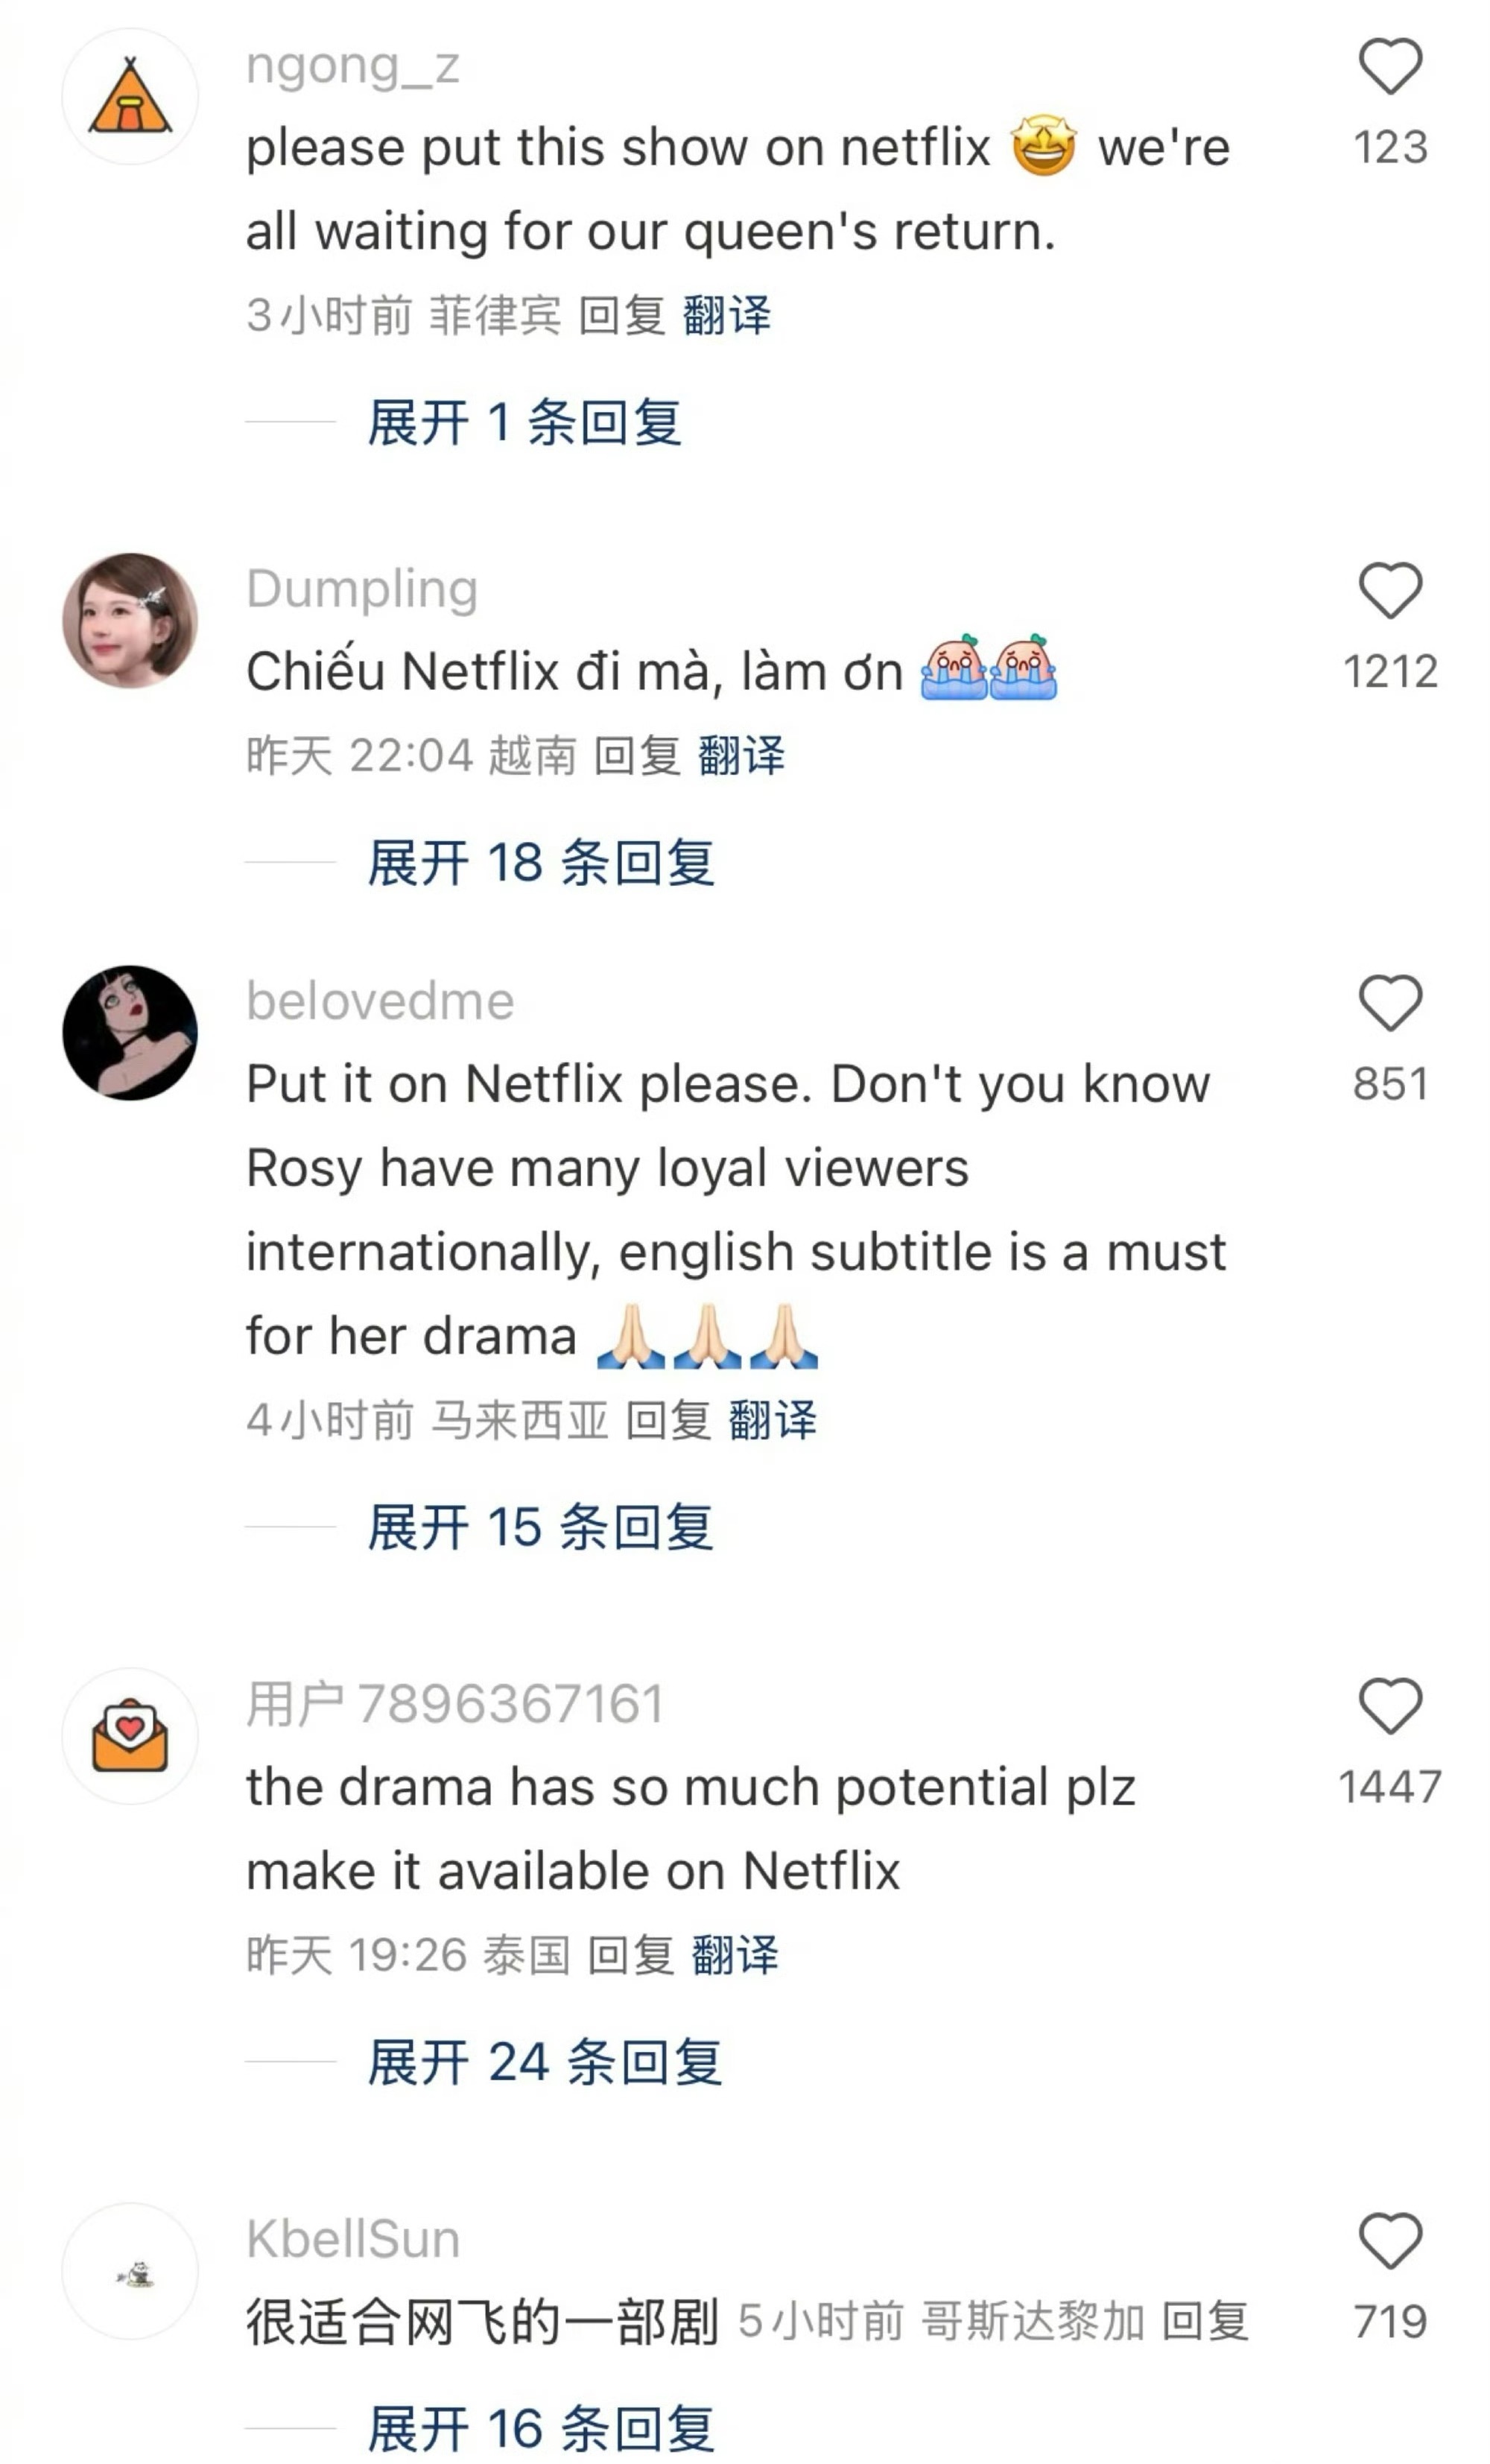Viewport: 1490px width, 2464px height.
Task: Open belovedme's dark avatar
Action: (x=130, y=1033)
